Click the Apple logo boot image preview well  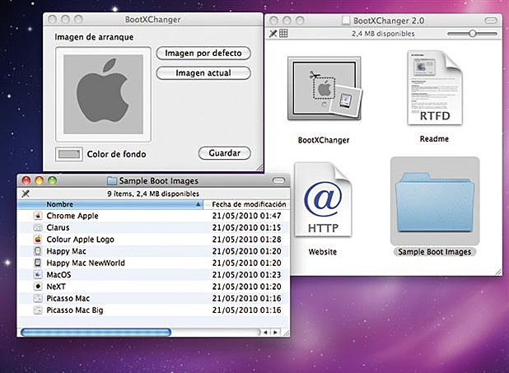[x=103, y=94]
